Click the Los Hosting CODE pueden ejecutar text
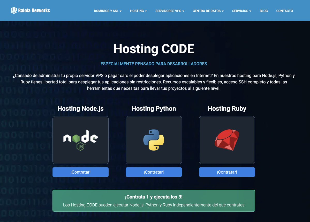 tap(154, 205)
